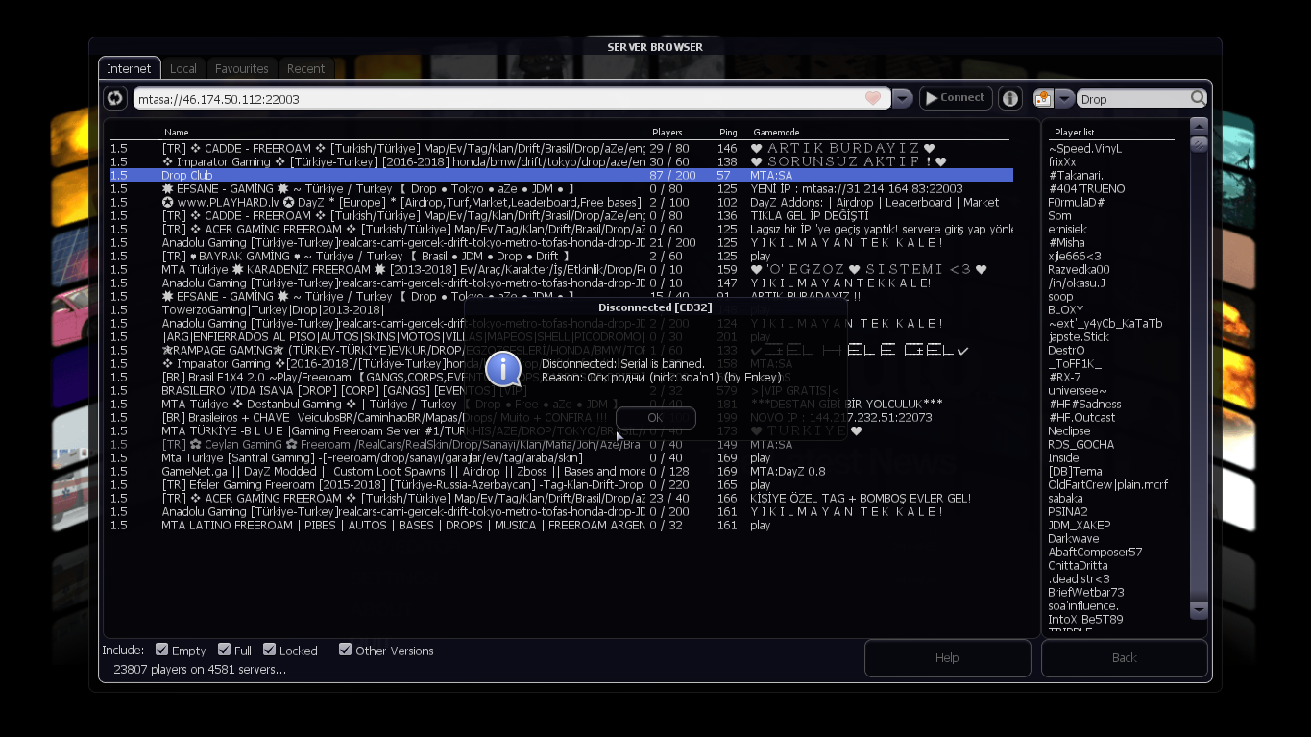Click the Connect button
1311x737 pixels.
pos(956,98)
